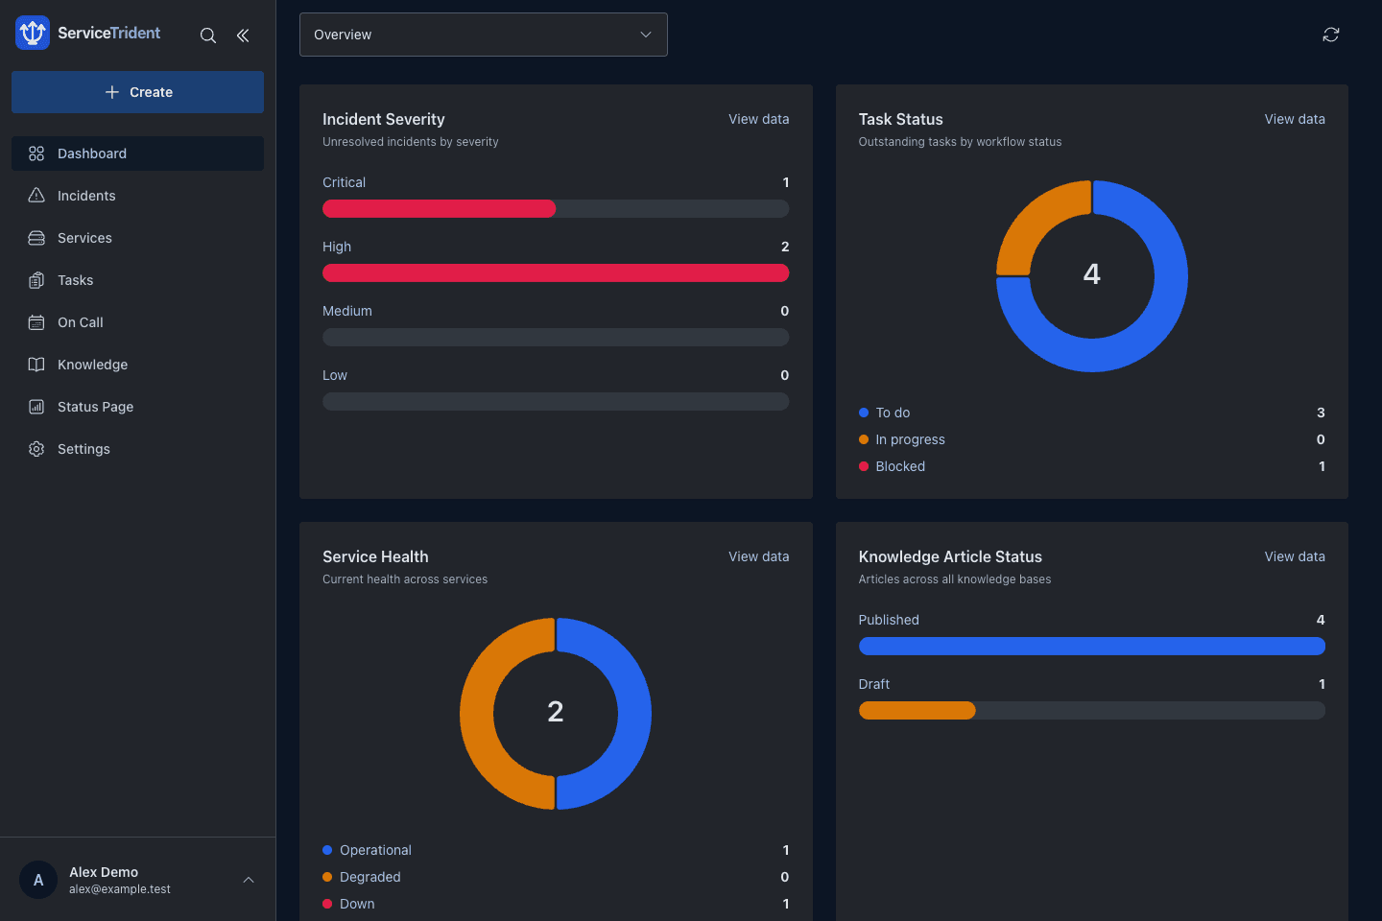Click 'Published' label in knowledge card
Viewport: 1382px width, 921px height.
pyautogui.click(x=889, y=620)
